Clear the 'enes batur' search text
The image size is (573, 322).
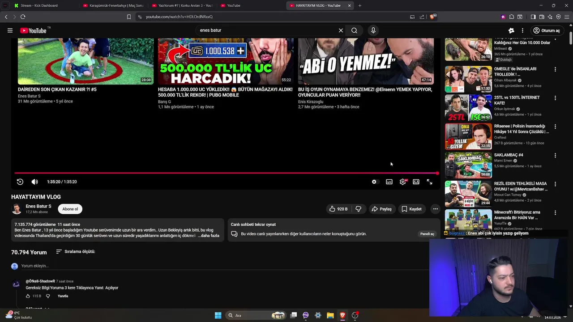[x=341, y=30]
